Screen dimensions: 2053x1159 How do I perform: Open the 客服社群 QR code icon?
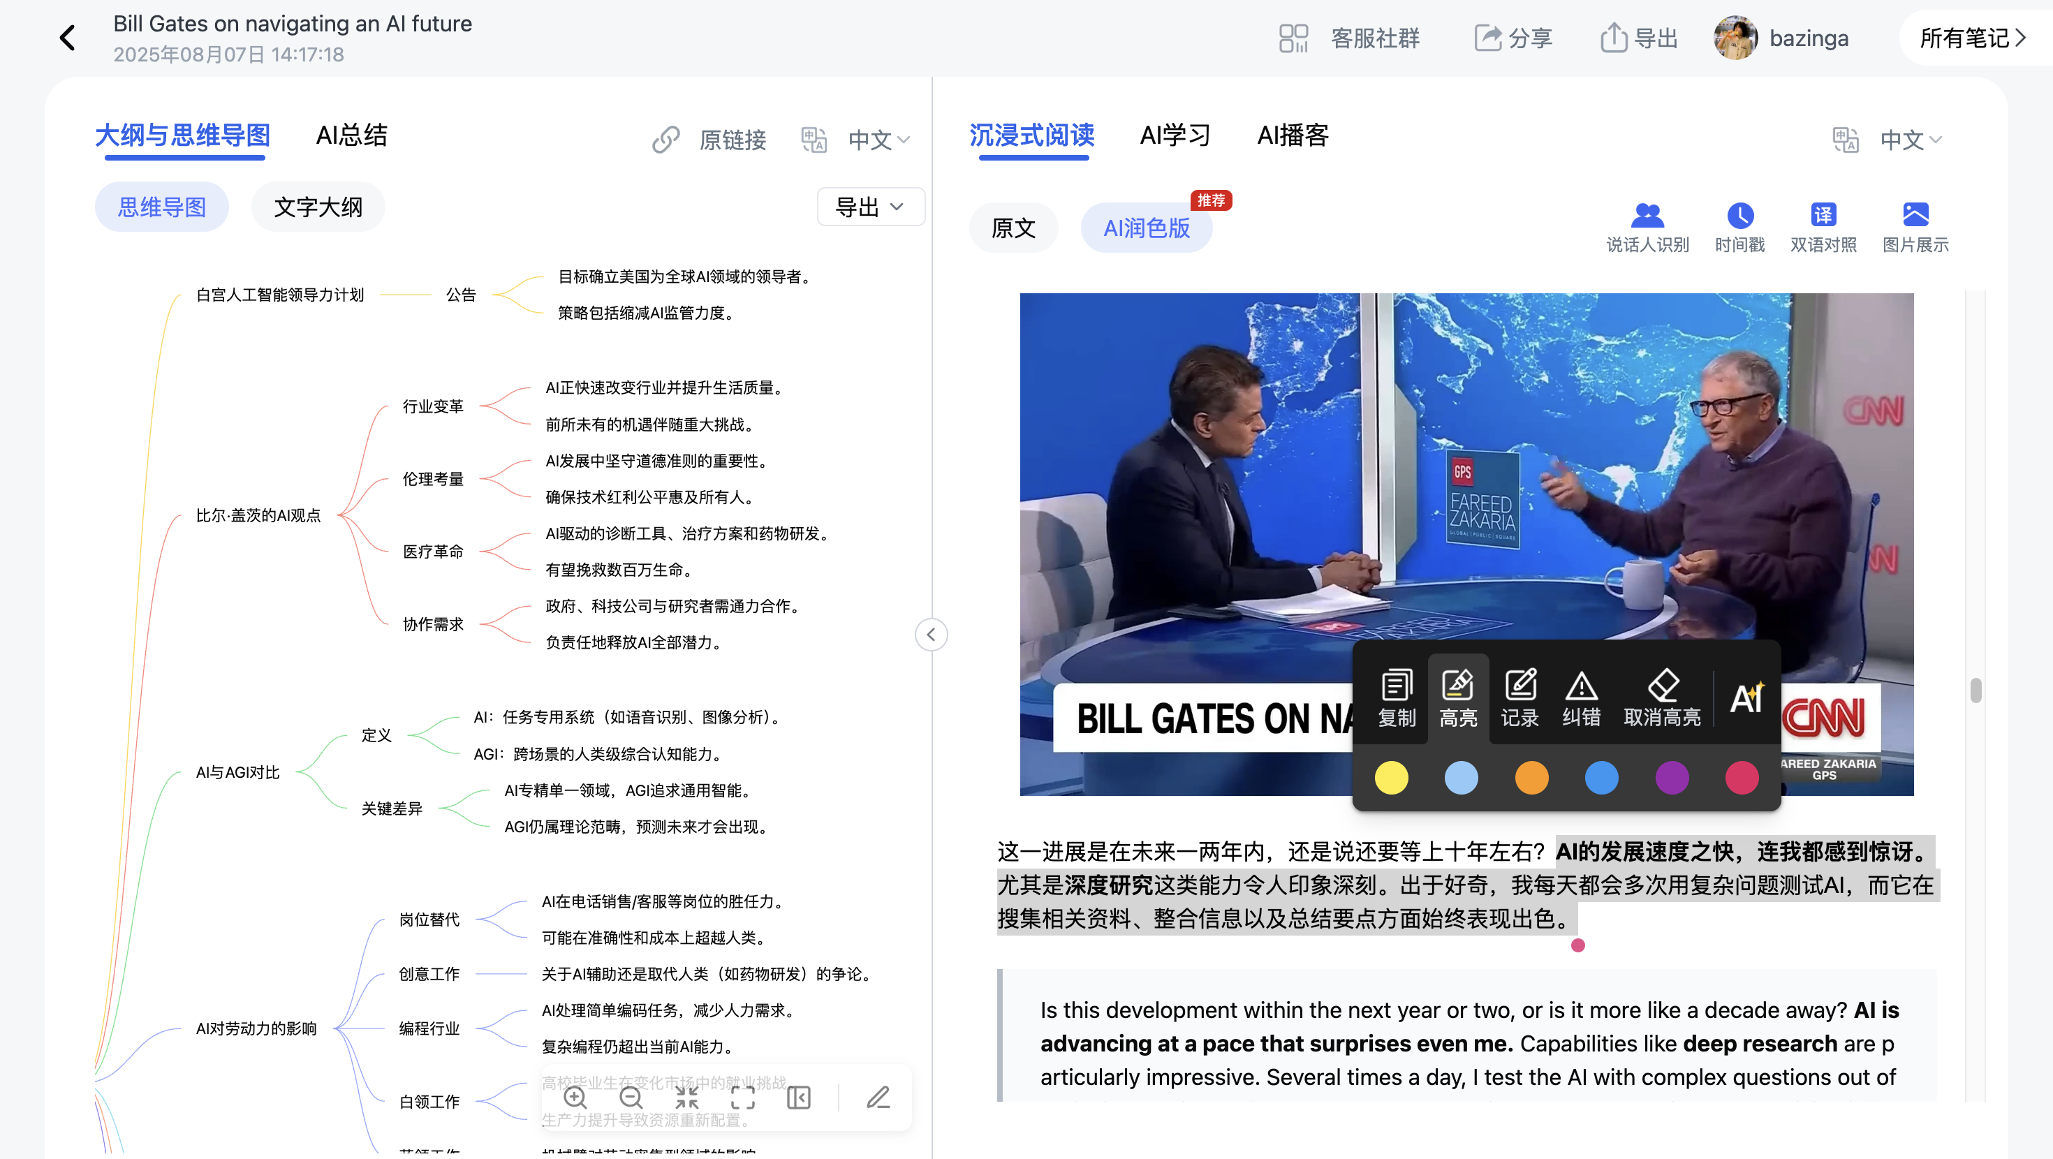1293,38
